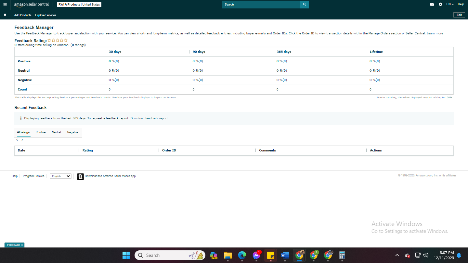Click the Comments column header
Screen dimensions: 468x263
(267, 150)
